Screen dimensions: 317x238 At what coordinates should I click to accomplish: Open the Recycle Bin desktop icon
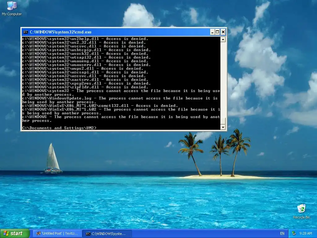click(x=302, y=211)
